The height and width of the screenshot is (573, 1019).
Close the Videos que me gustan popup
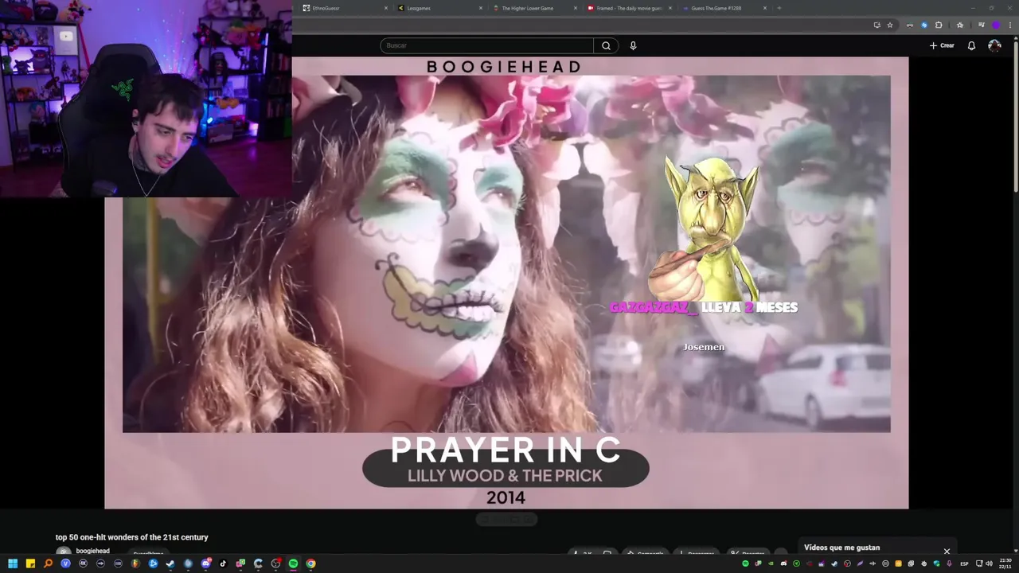click(x=947, y=551)
